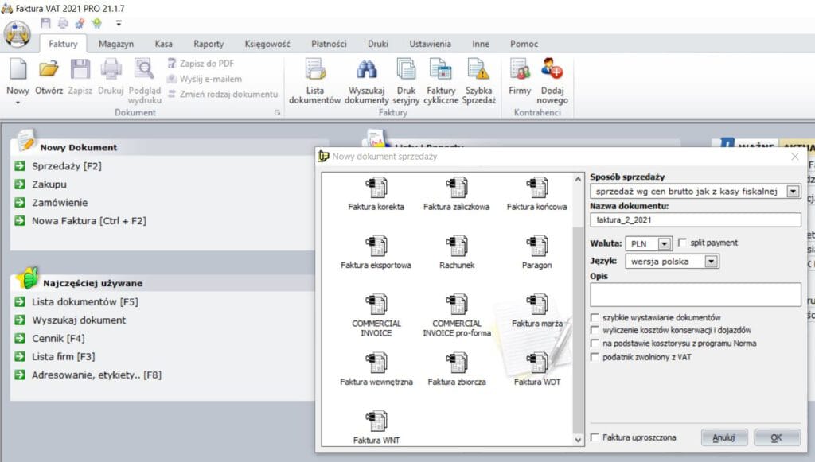The image size is (815, 462).
Task: Check the Faktura uproszczona option
Action: click(595, 437)
